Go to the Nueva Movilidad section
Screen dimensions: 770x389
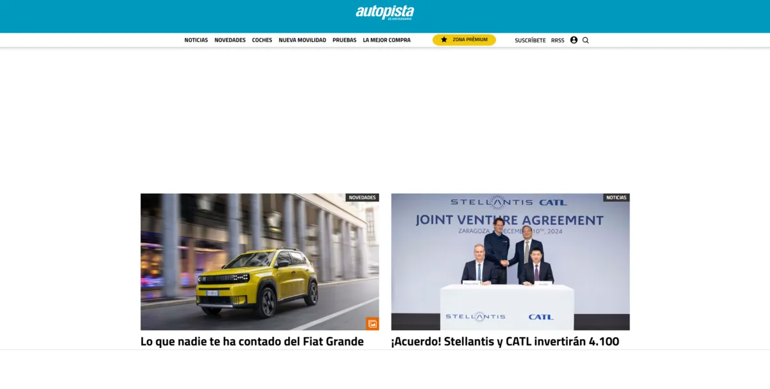302,40
